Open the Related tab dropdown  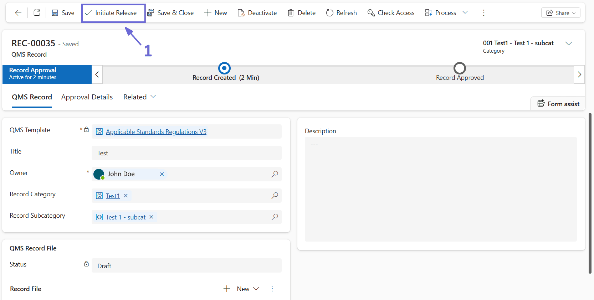coord(139,97)
